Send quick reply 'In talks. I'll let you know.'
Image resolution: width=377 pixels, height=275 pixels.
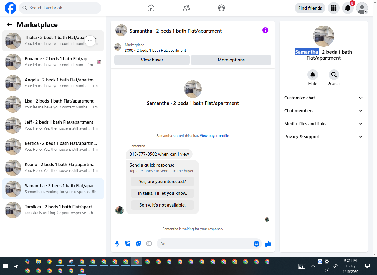(163, 193)
